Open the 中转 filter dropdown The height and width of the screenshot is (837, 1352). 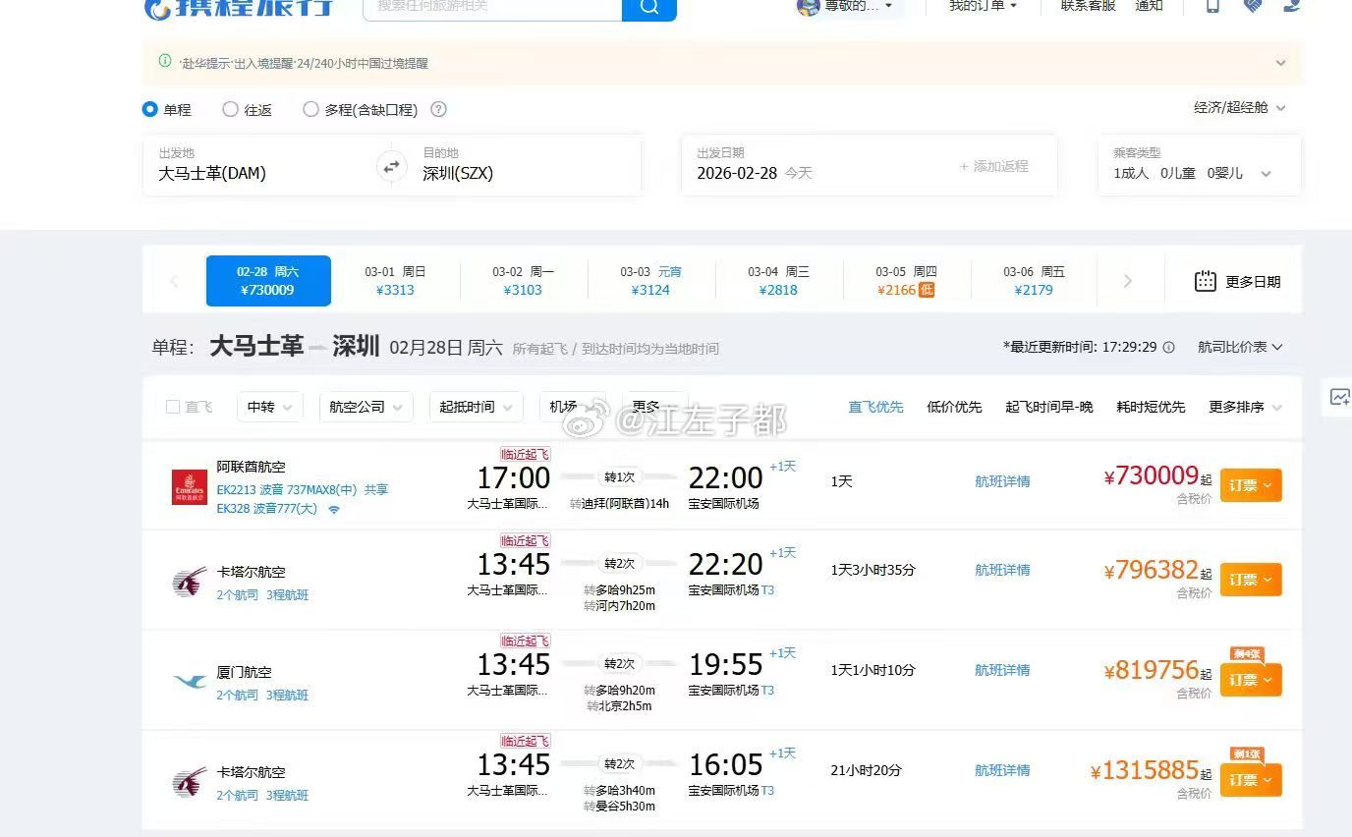(x=270, y=407)
